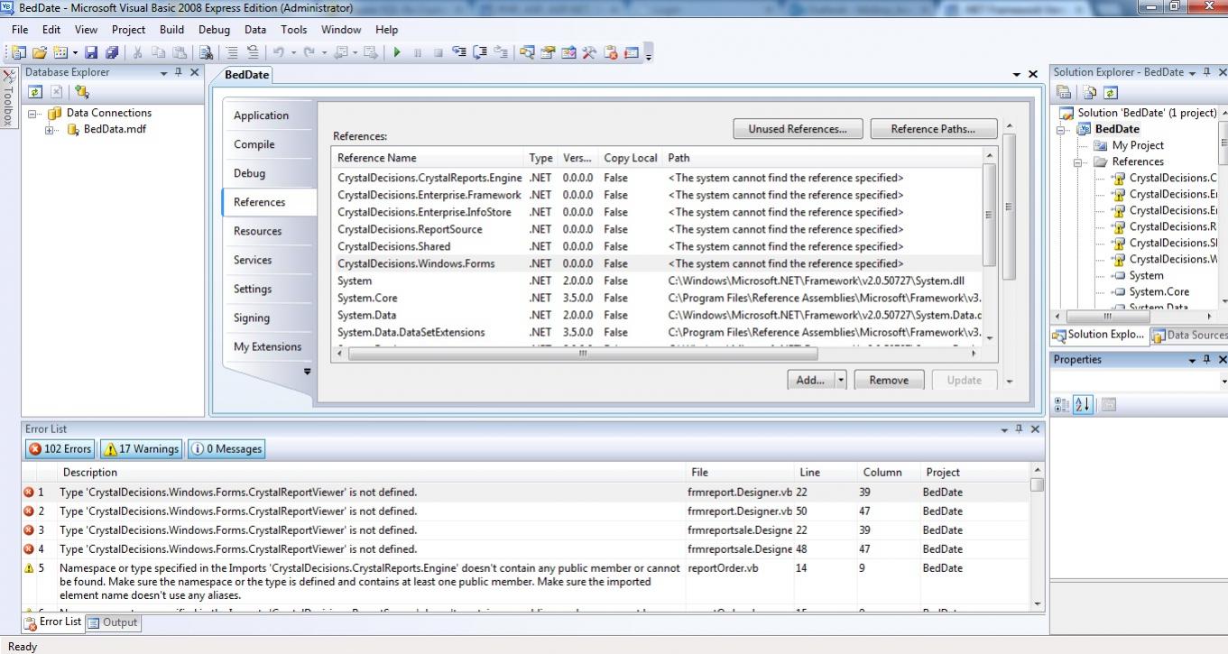
Task: Collapse the BedDate project node
Action: (x=1061, y=130)
